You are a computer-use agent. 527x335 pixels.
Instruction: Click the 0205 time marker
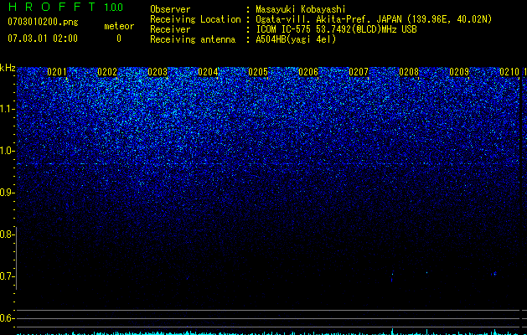258,72
